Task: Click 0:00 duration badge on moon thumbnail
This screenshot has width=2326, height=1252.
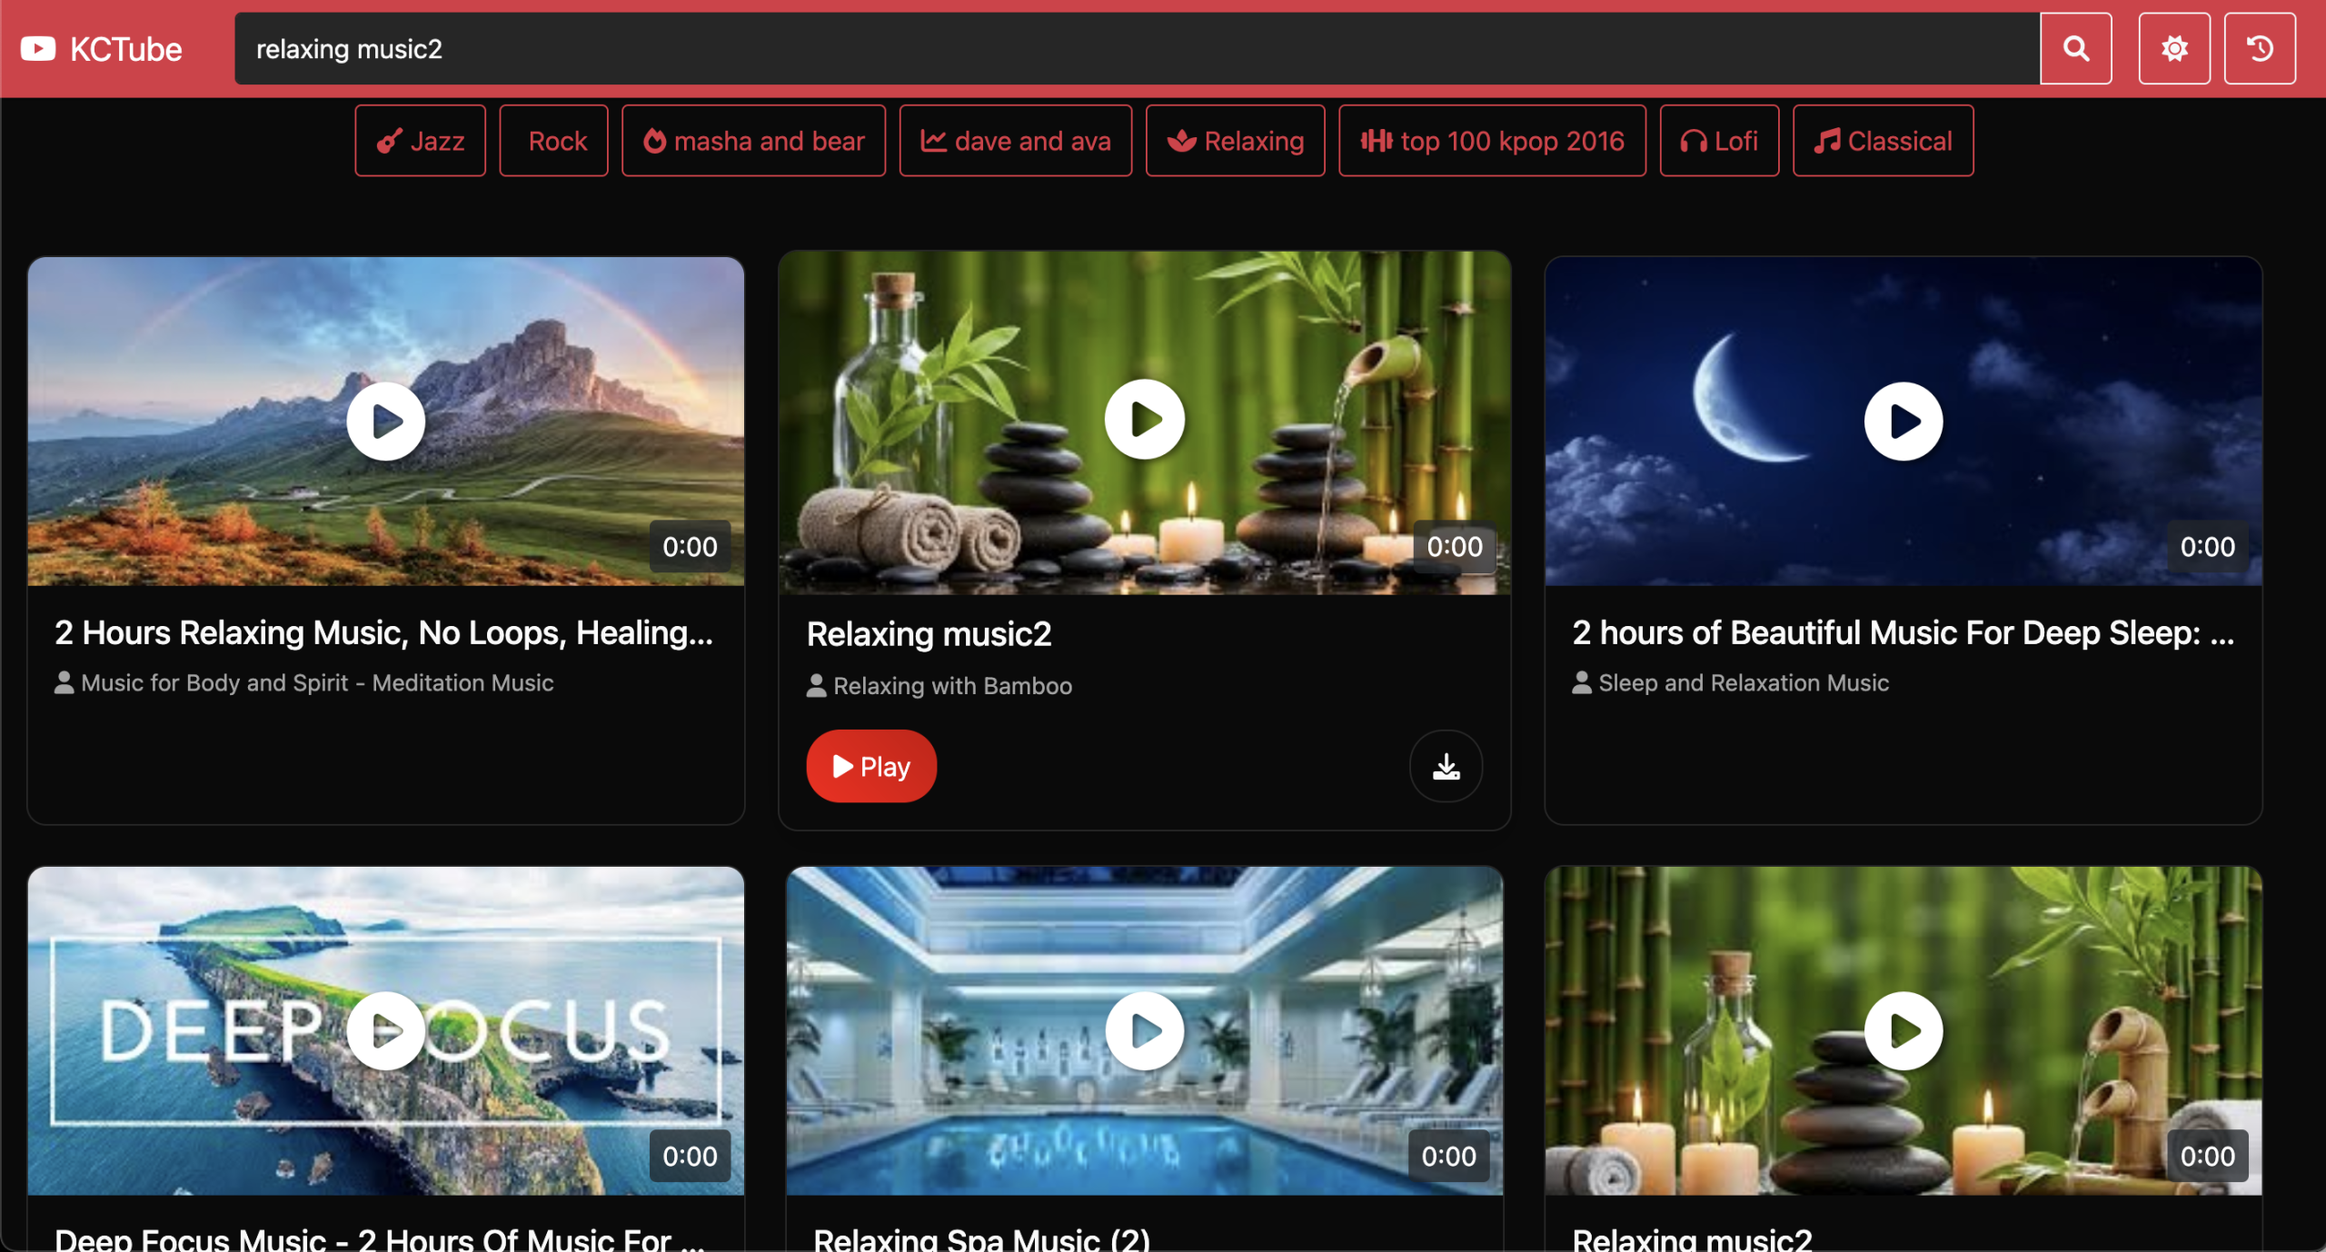Action: click(x=2207, y=546)
